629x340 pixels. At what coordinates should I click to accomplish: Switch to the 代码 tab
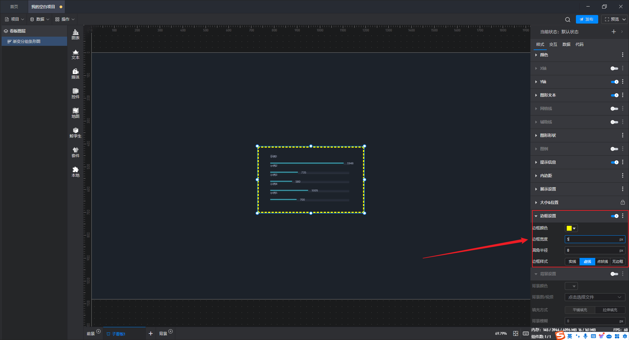click(x=579, y=45)
